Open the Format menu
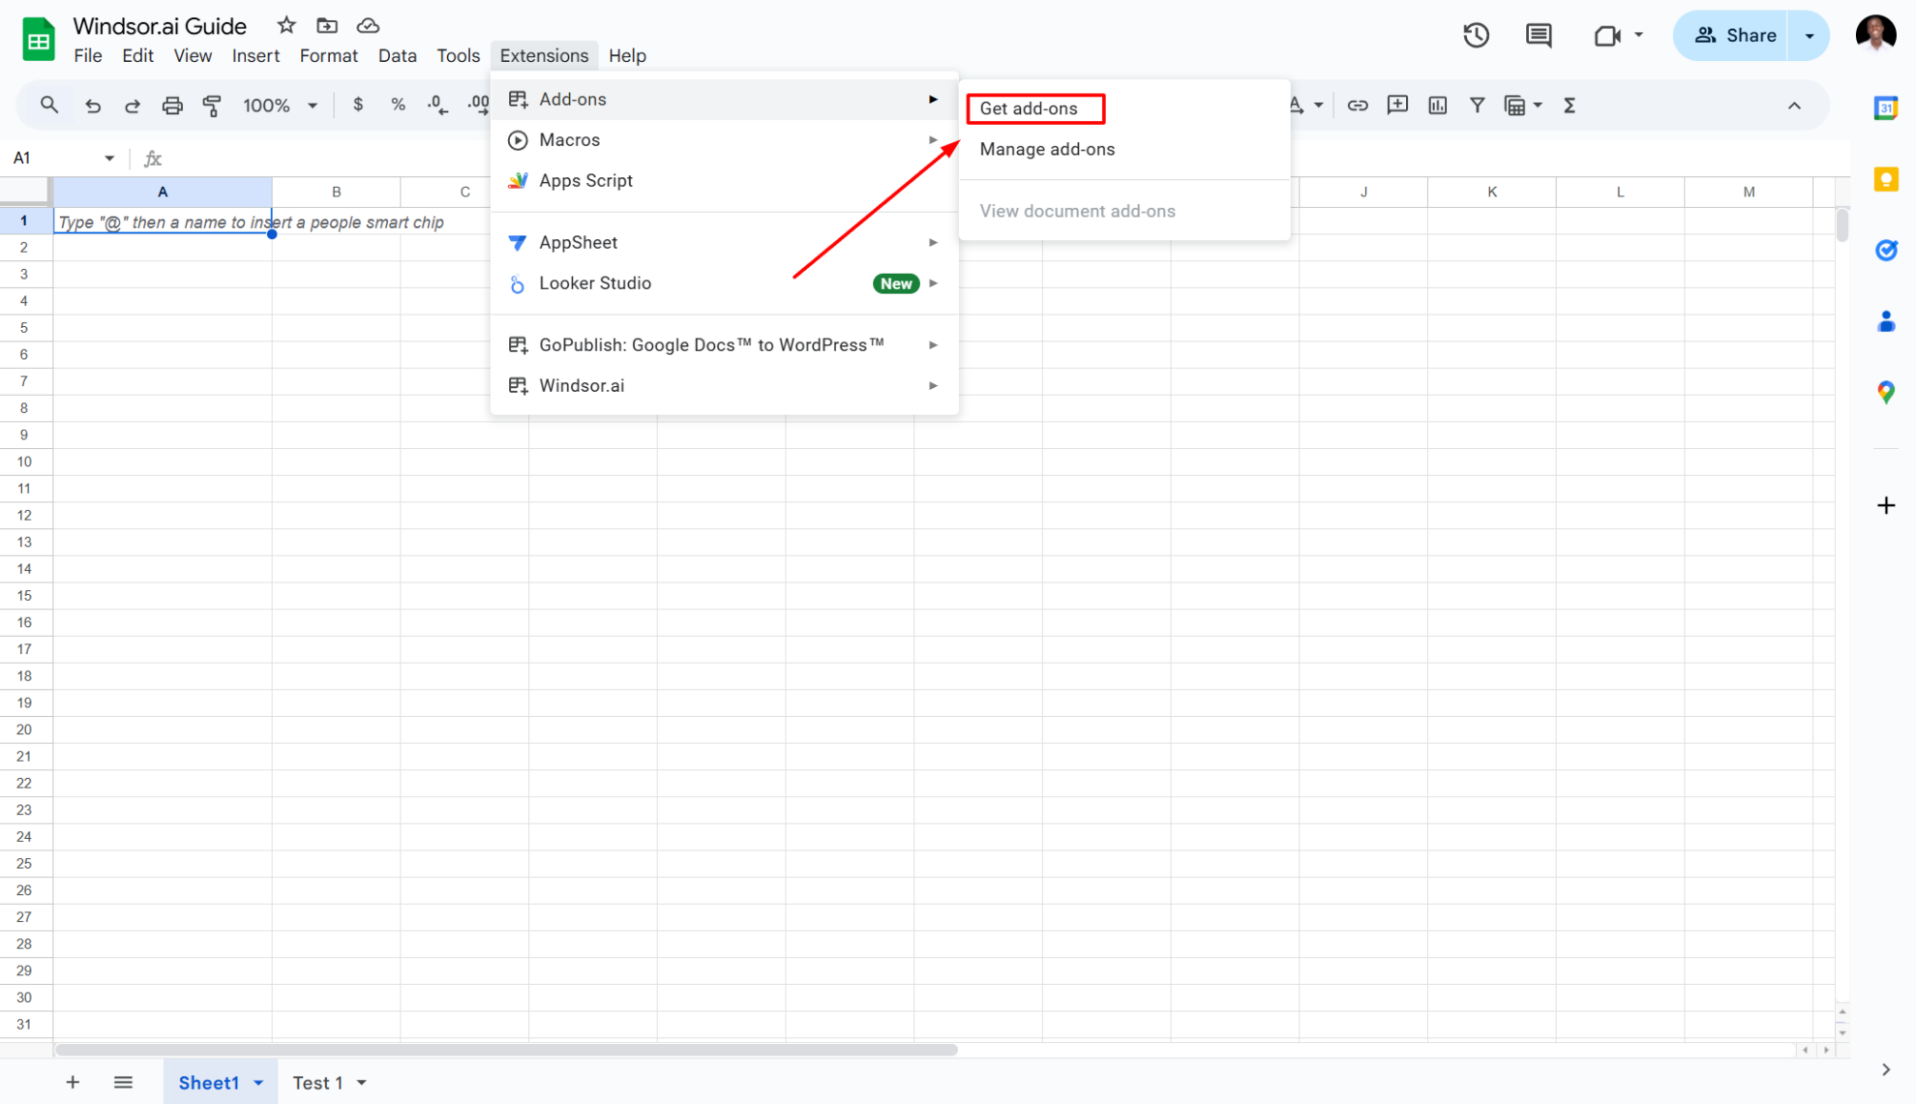The image size is (1916, 1104). [x=329, y=55]
